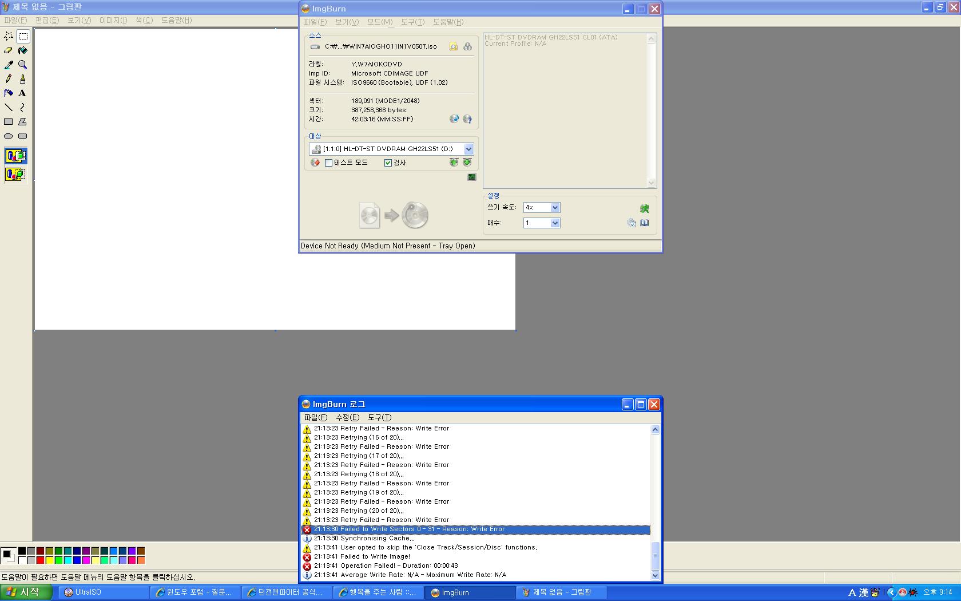Switch to UltraISO in the taskbar
The height and width of the screenshot is (601, 961).
pos(104,592)
